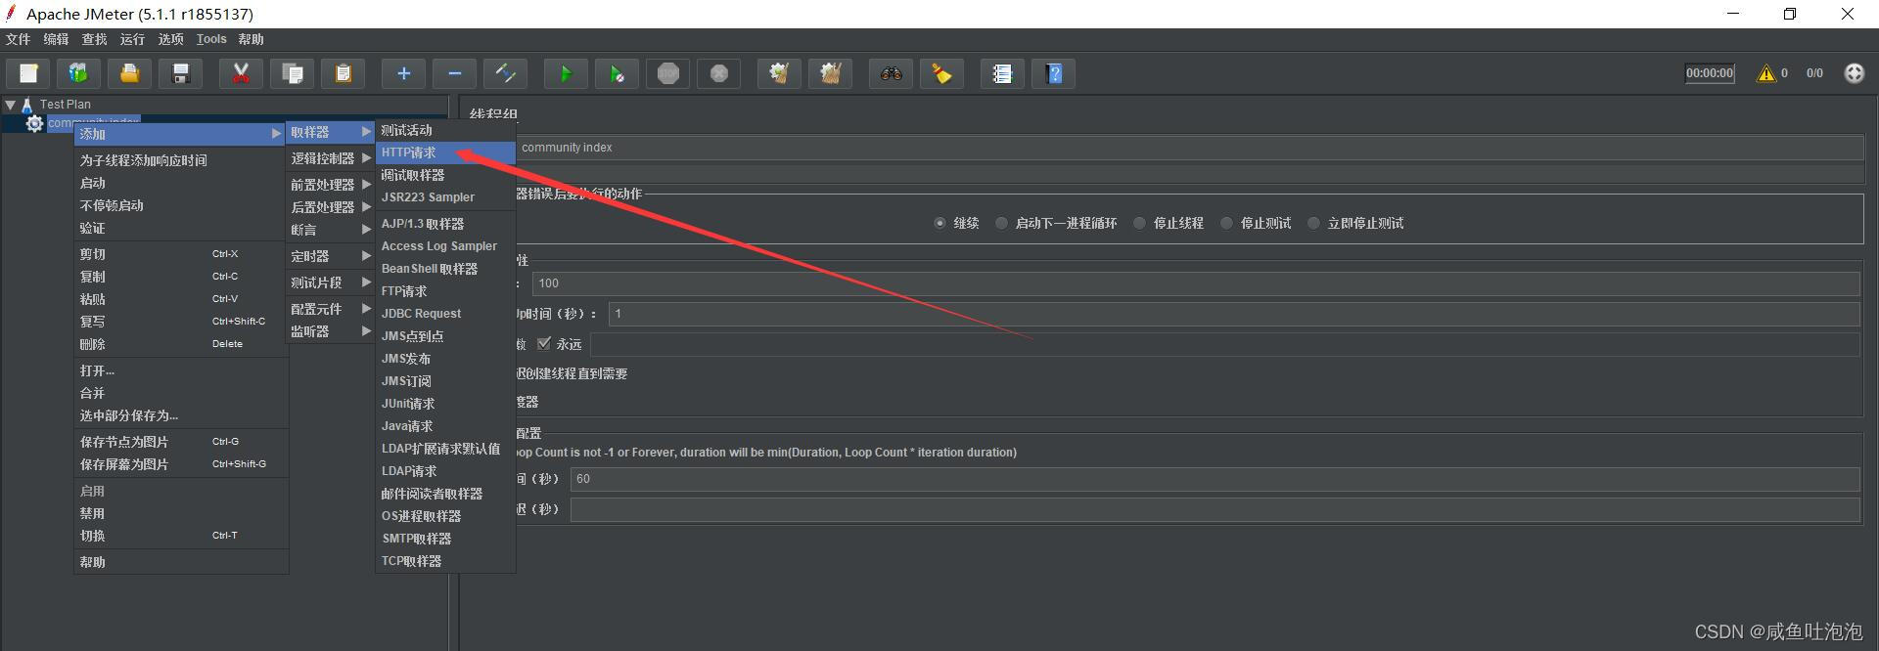The height and width of the screenshot is (651, 1879).
Task: Select the 启动下一进程循环 radio button
Action: 1001,223
